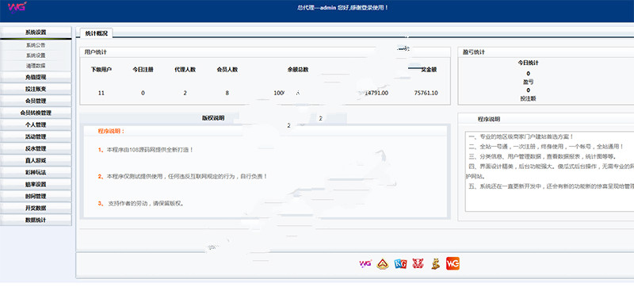This screenshot has height=299, width=634.
Task: Expand the 真人游戏 sidebar section
Action: (36, 161)
